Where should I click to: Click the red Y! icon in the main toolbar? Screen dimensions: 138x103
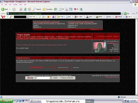click(x=75, y=9)
